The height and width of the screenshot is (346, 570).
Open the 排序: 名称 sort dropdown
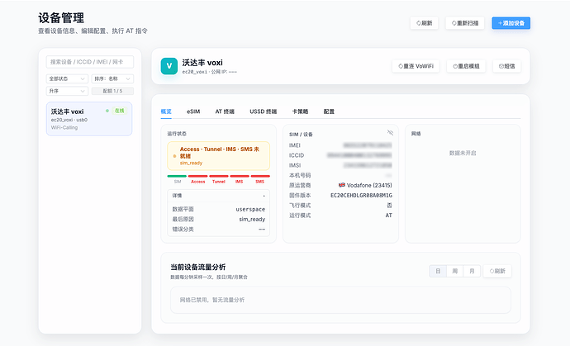coord(112,78)
